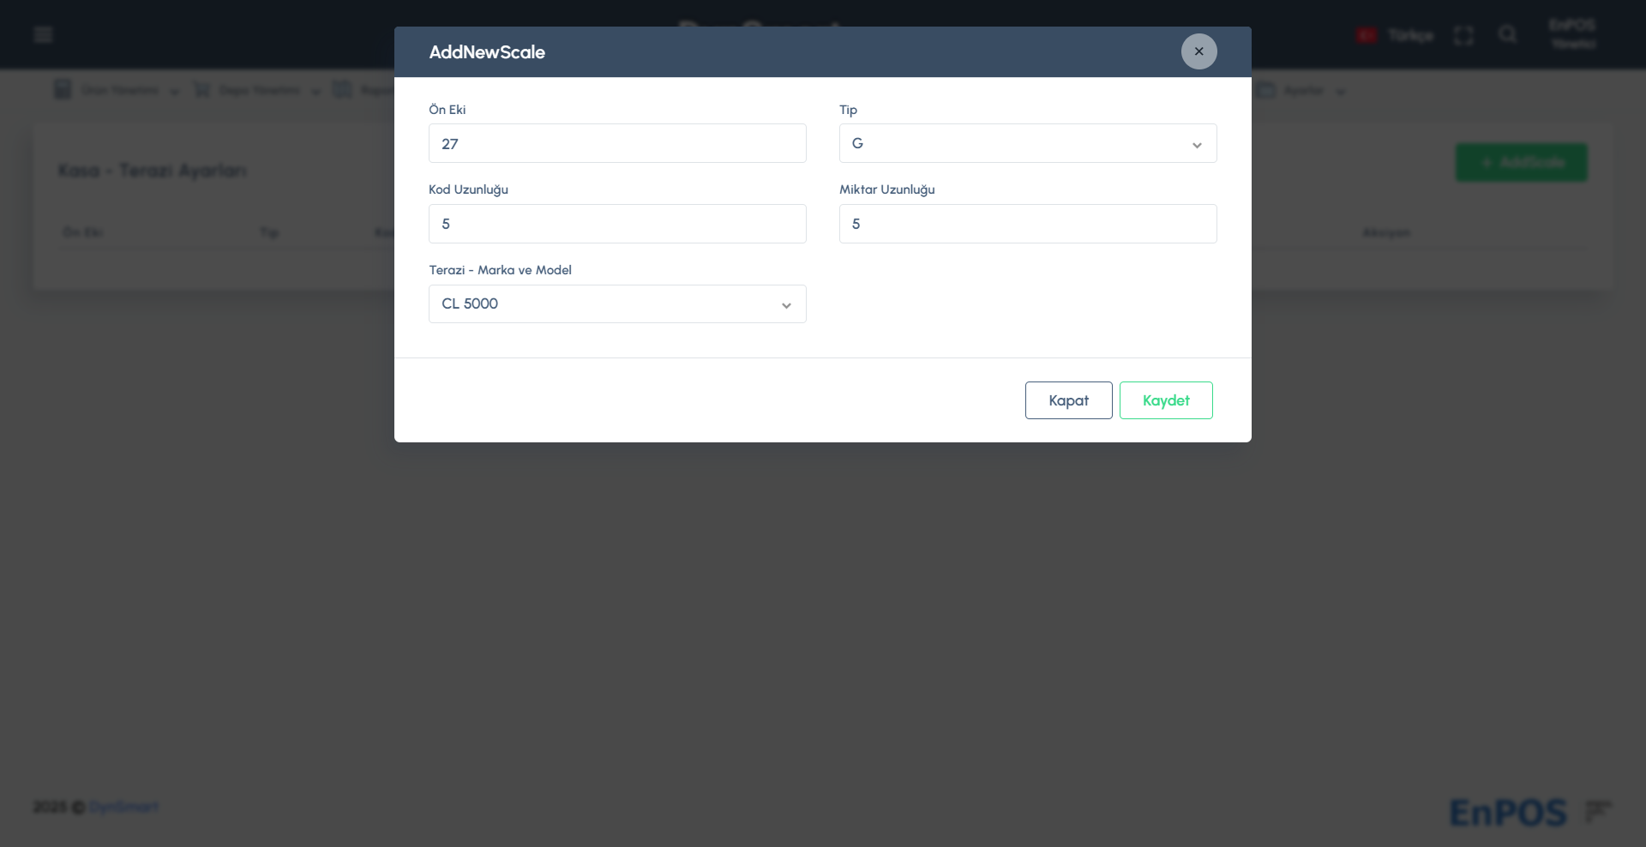Expand Terazi - Marka ve Model dropdown

616,304
